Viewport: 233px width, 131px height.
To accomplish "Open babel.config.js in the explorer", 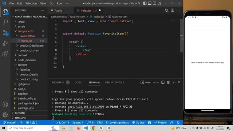I will pyautogui.click(x=29, y=99).
